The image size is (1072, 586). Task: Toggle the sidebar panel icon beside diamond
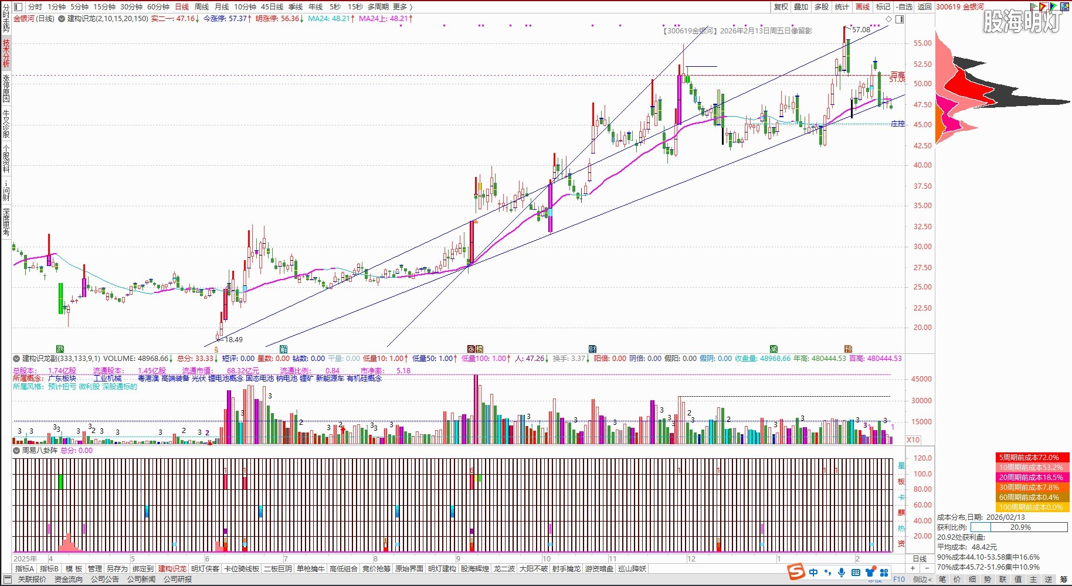pyautogui.click(x=900, y=19)
